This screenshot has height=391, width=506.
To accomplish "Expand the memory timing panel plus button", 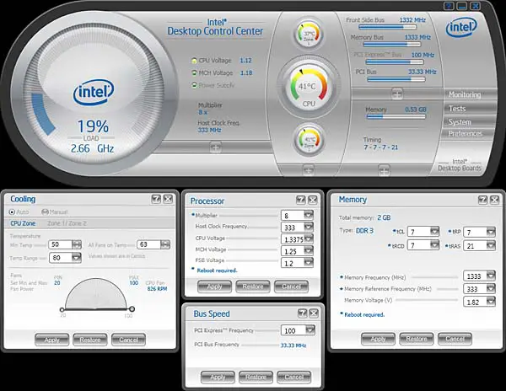I will [384, 170].
